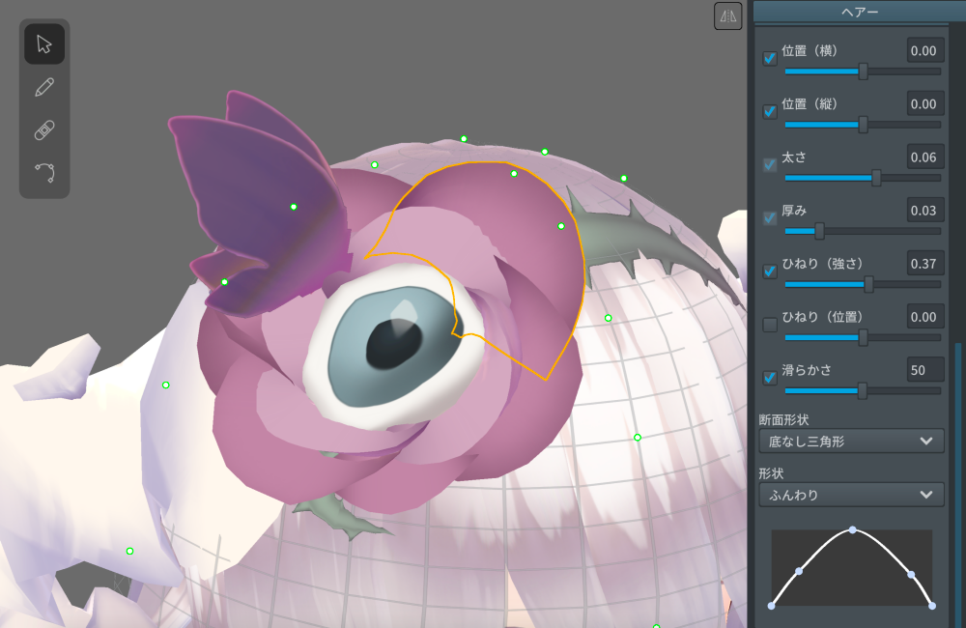Open the 断面形状 dropdown showing 底なし三角形

pos(851,442)
